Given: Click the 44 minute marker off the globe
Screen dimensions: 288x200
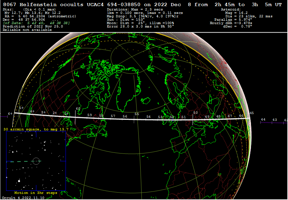Looking at the screenshot, I should click(x=263, y=120).
